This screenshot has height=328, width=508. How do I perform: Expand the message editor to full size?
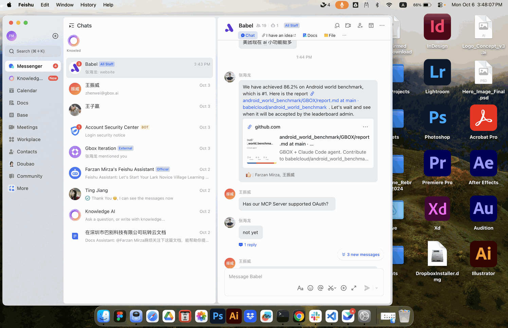pos(354,288)
